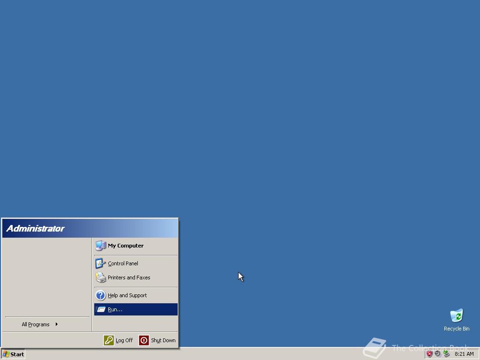This screenshot has width=480, height=360.
Task: Select the Recycle Bin desktop icon
Action: click(457, 320)
